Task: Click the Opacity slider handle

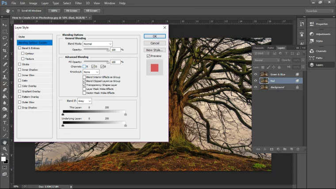Action: pyautogui.click(x=108, y=50)
